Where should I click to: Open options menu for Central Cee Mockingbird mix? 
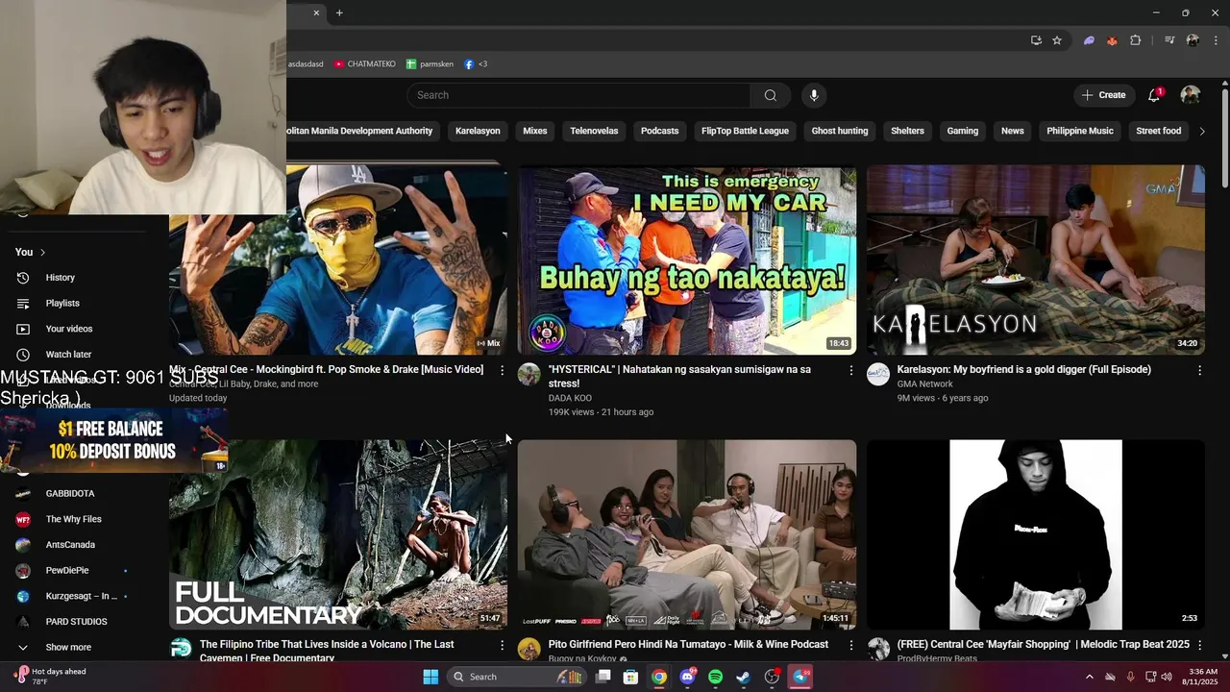502,370
